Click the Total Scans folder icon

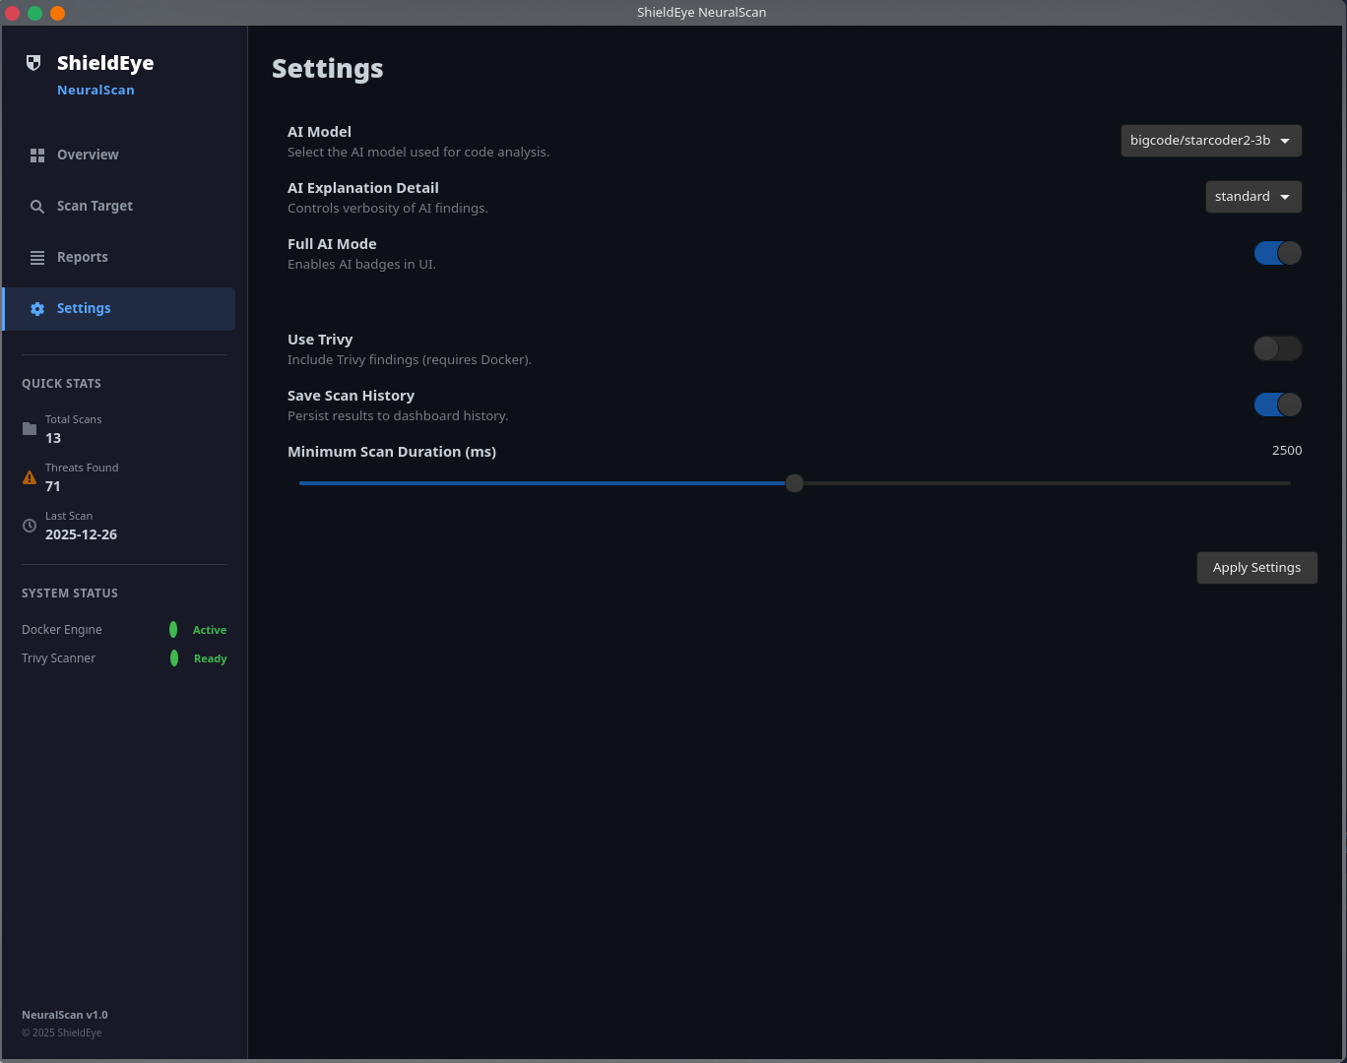click(30, 429)
